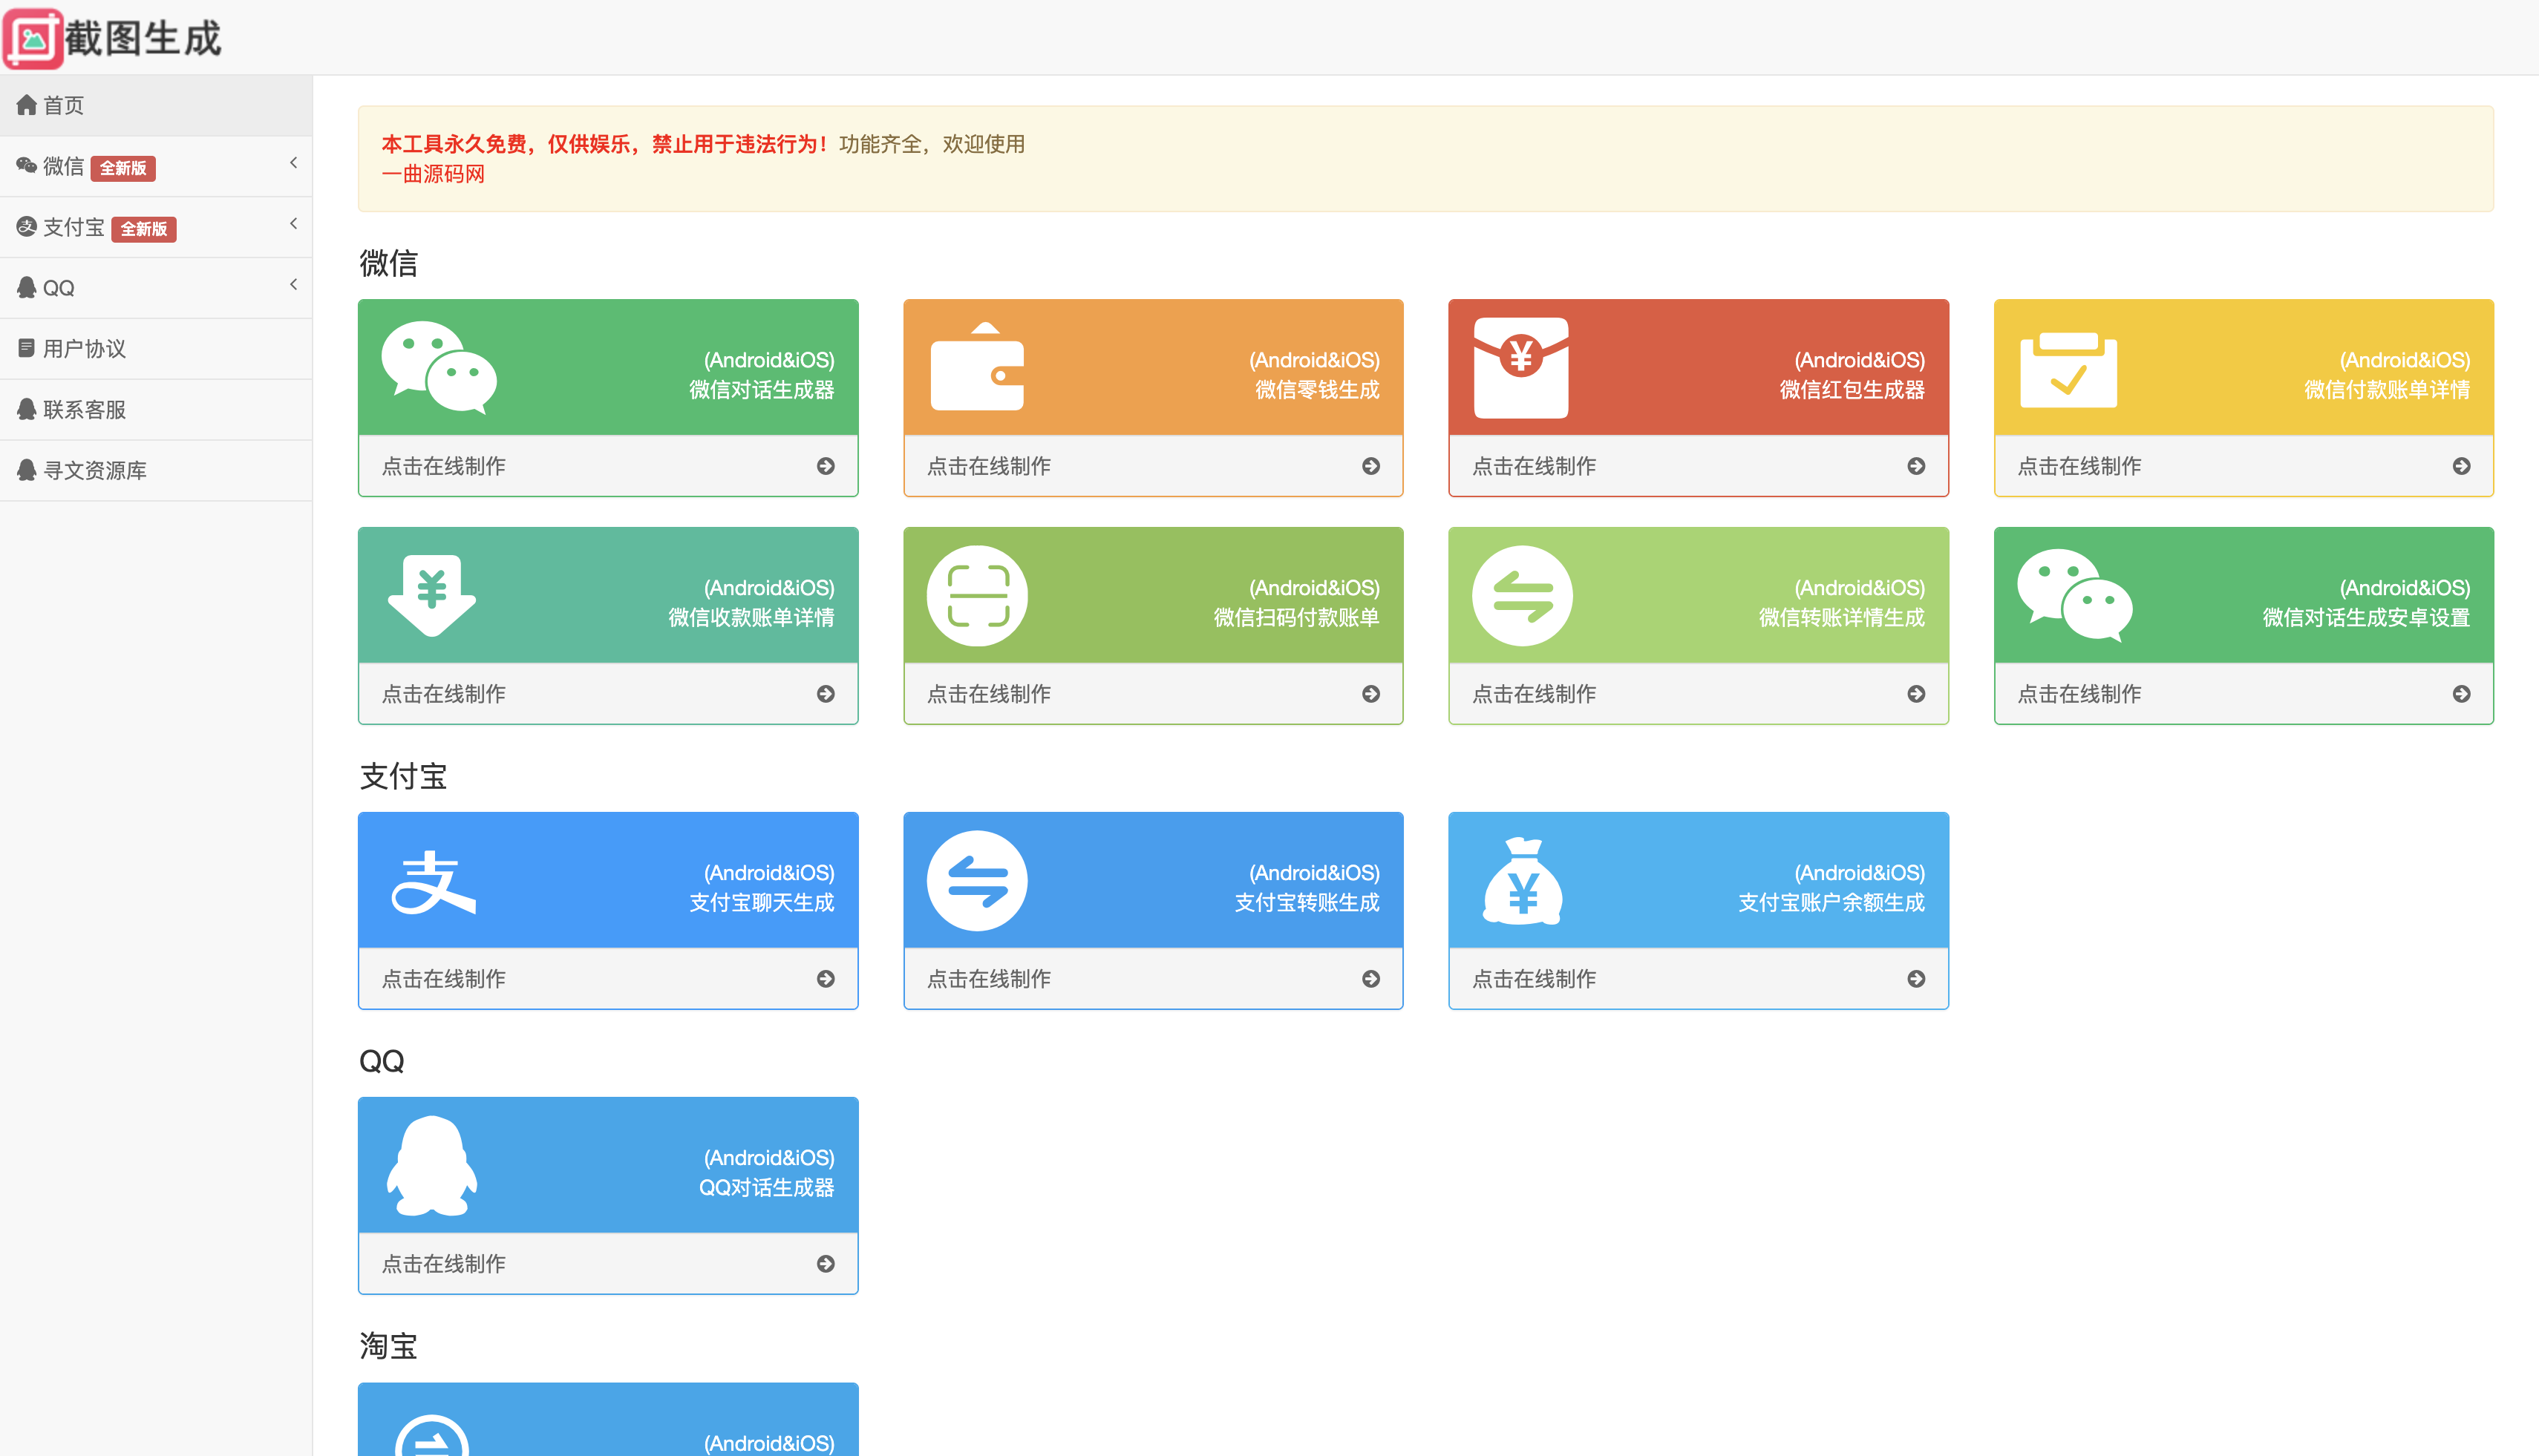Open 首页 in the sidebar
This screenshot has height=1456, width=2539.
156,105
